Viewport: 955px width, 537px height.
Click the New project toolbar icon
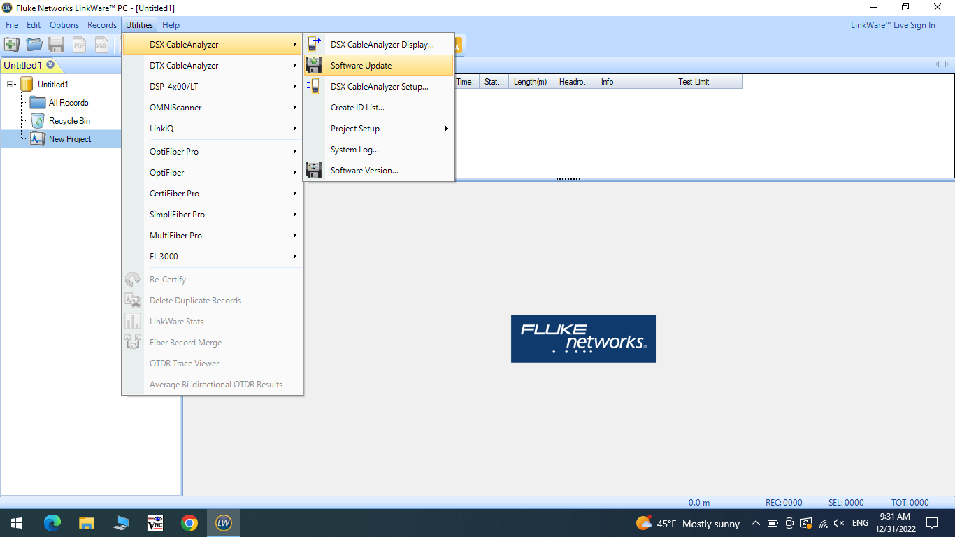[12, 45]
